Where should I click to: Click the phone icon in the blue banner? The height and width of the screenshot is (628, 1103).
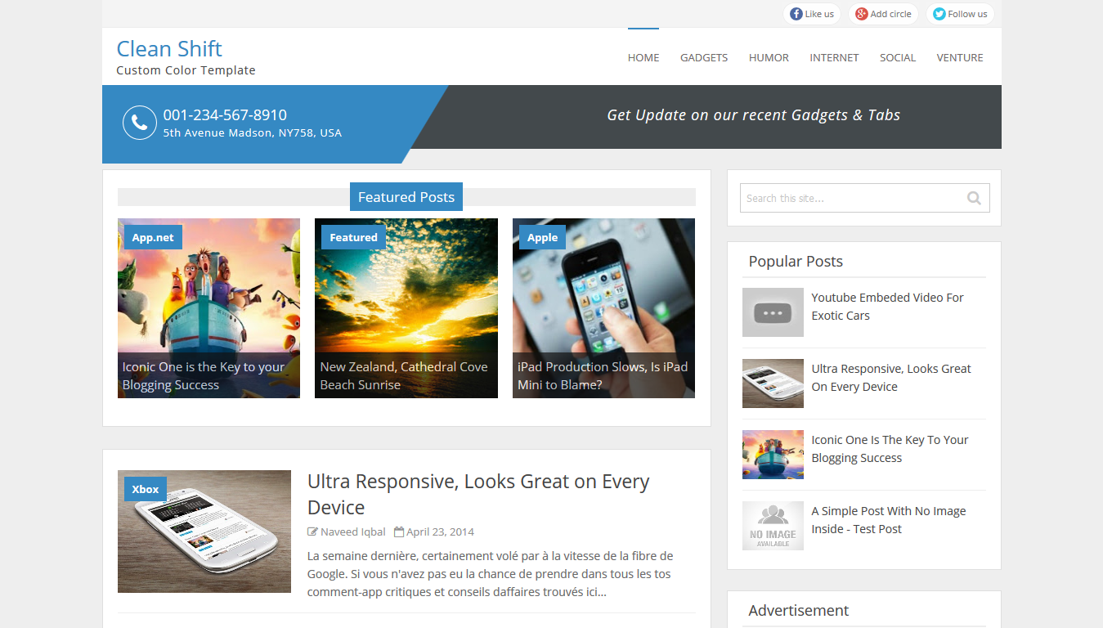coord(139,123)
